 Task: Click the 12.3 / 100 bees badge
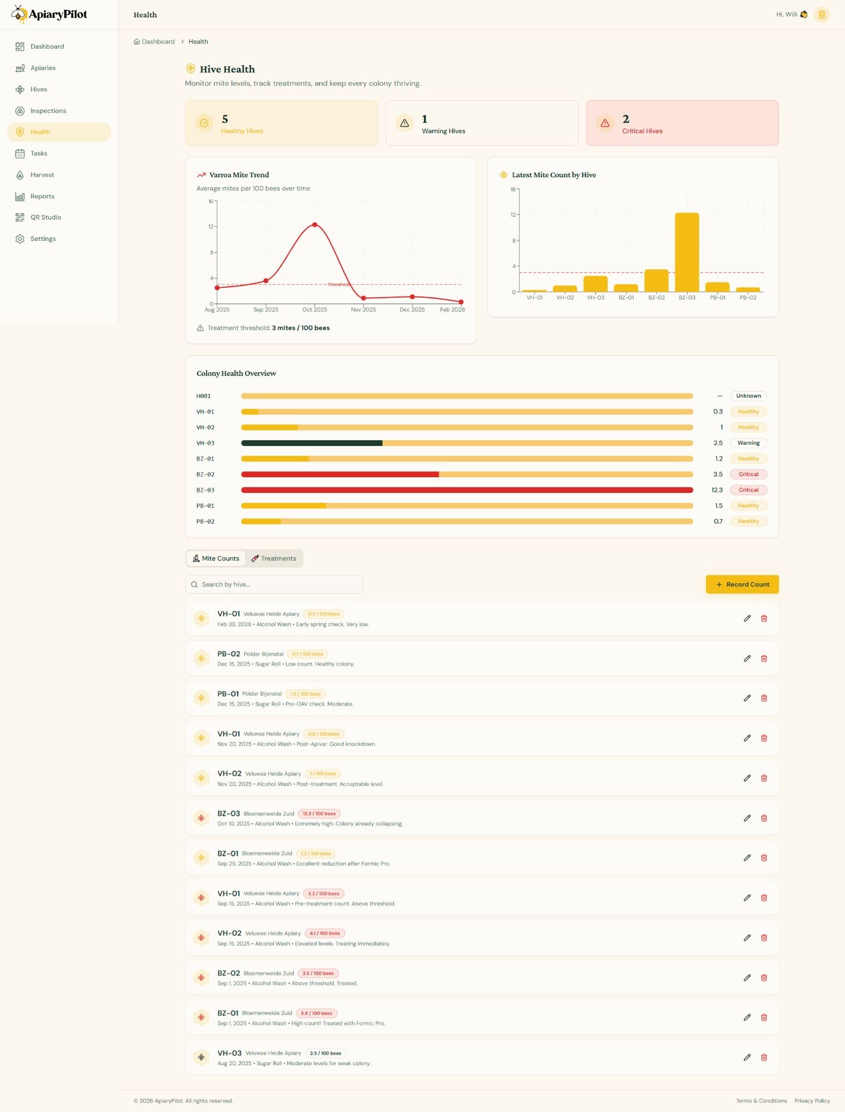click(x=319, y=814)
